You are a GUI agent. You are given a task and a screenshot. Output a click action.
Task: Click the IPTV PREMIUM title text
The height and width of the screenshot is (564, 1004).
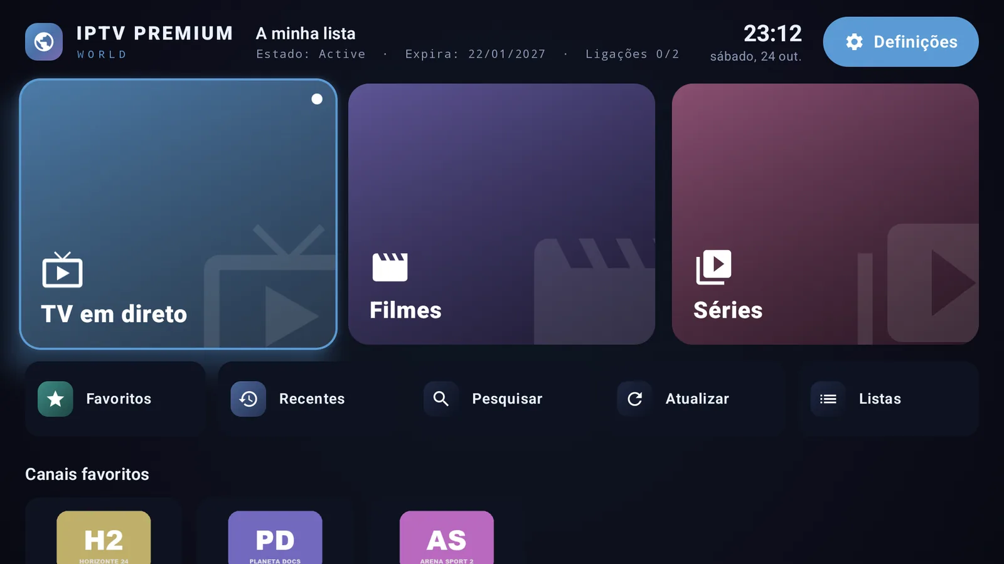click(x=154, y=33)
